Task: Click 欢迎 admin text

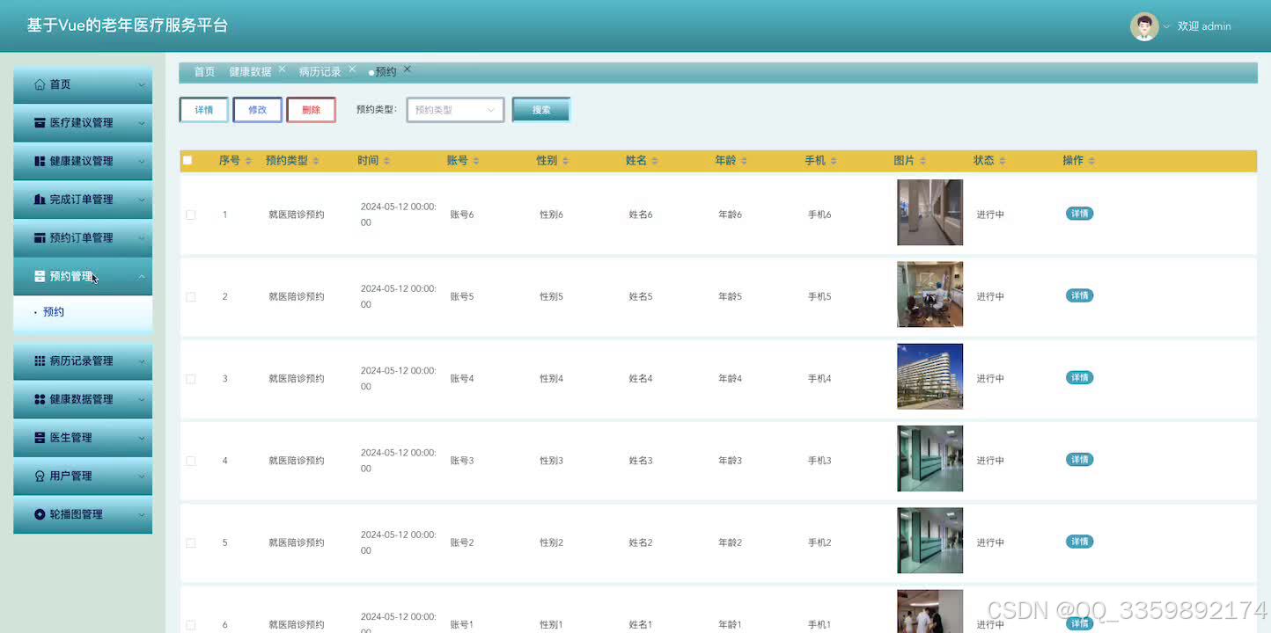Action: tap(1204, 26)
